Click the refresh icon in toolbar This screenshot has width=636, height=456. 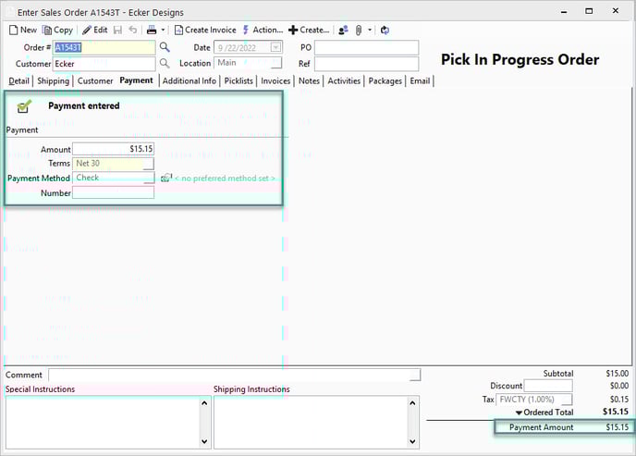[x=385, y=30]
